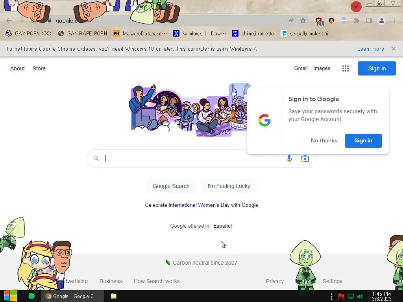Screen dimensions: 403x302
Task: Open the side panel icon in the toolbar
Action: (369, 20)
